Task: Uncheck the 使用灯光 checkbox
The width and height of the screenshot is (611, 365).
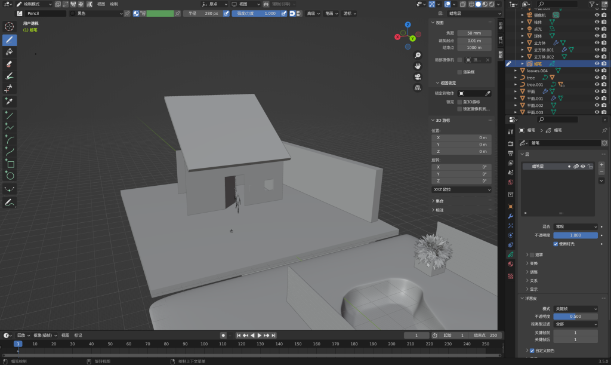Action: point(556,244)
